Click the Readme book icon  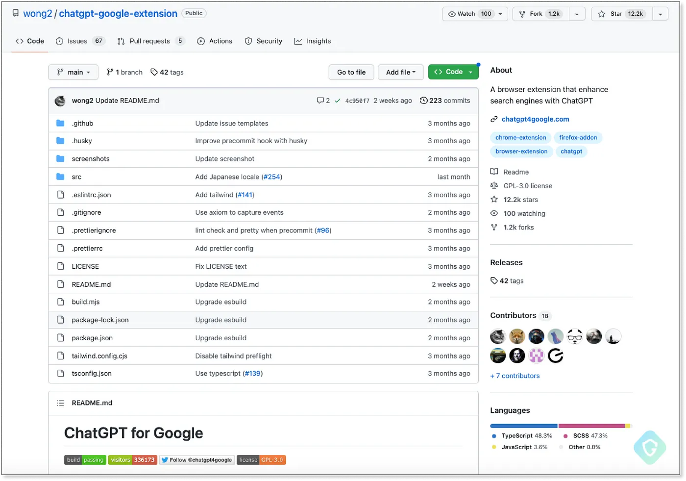tap(494, 172)
